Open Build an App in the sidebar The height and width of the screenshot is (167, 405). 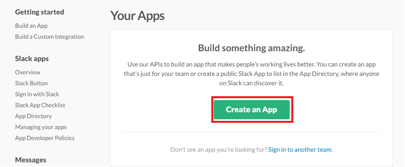[x=31, y=26]
